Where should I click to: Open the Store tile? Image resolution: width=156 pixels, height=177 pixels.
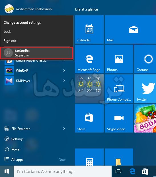89,118
